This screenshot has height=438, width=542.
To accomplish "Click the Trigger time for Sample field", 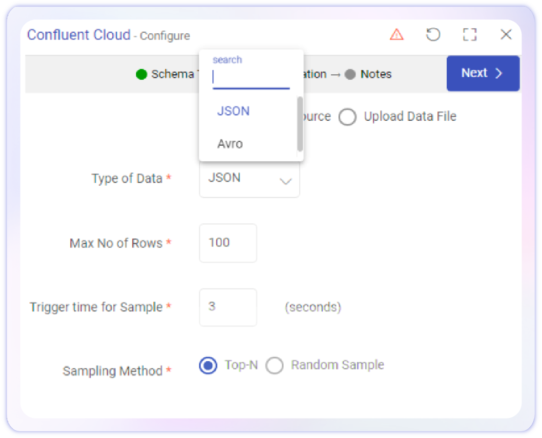I will pyautogui.click(x=228, y=307).
